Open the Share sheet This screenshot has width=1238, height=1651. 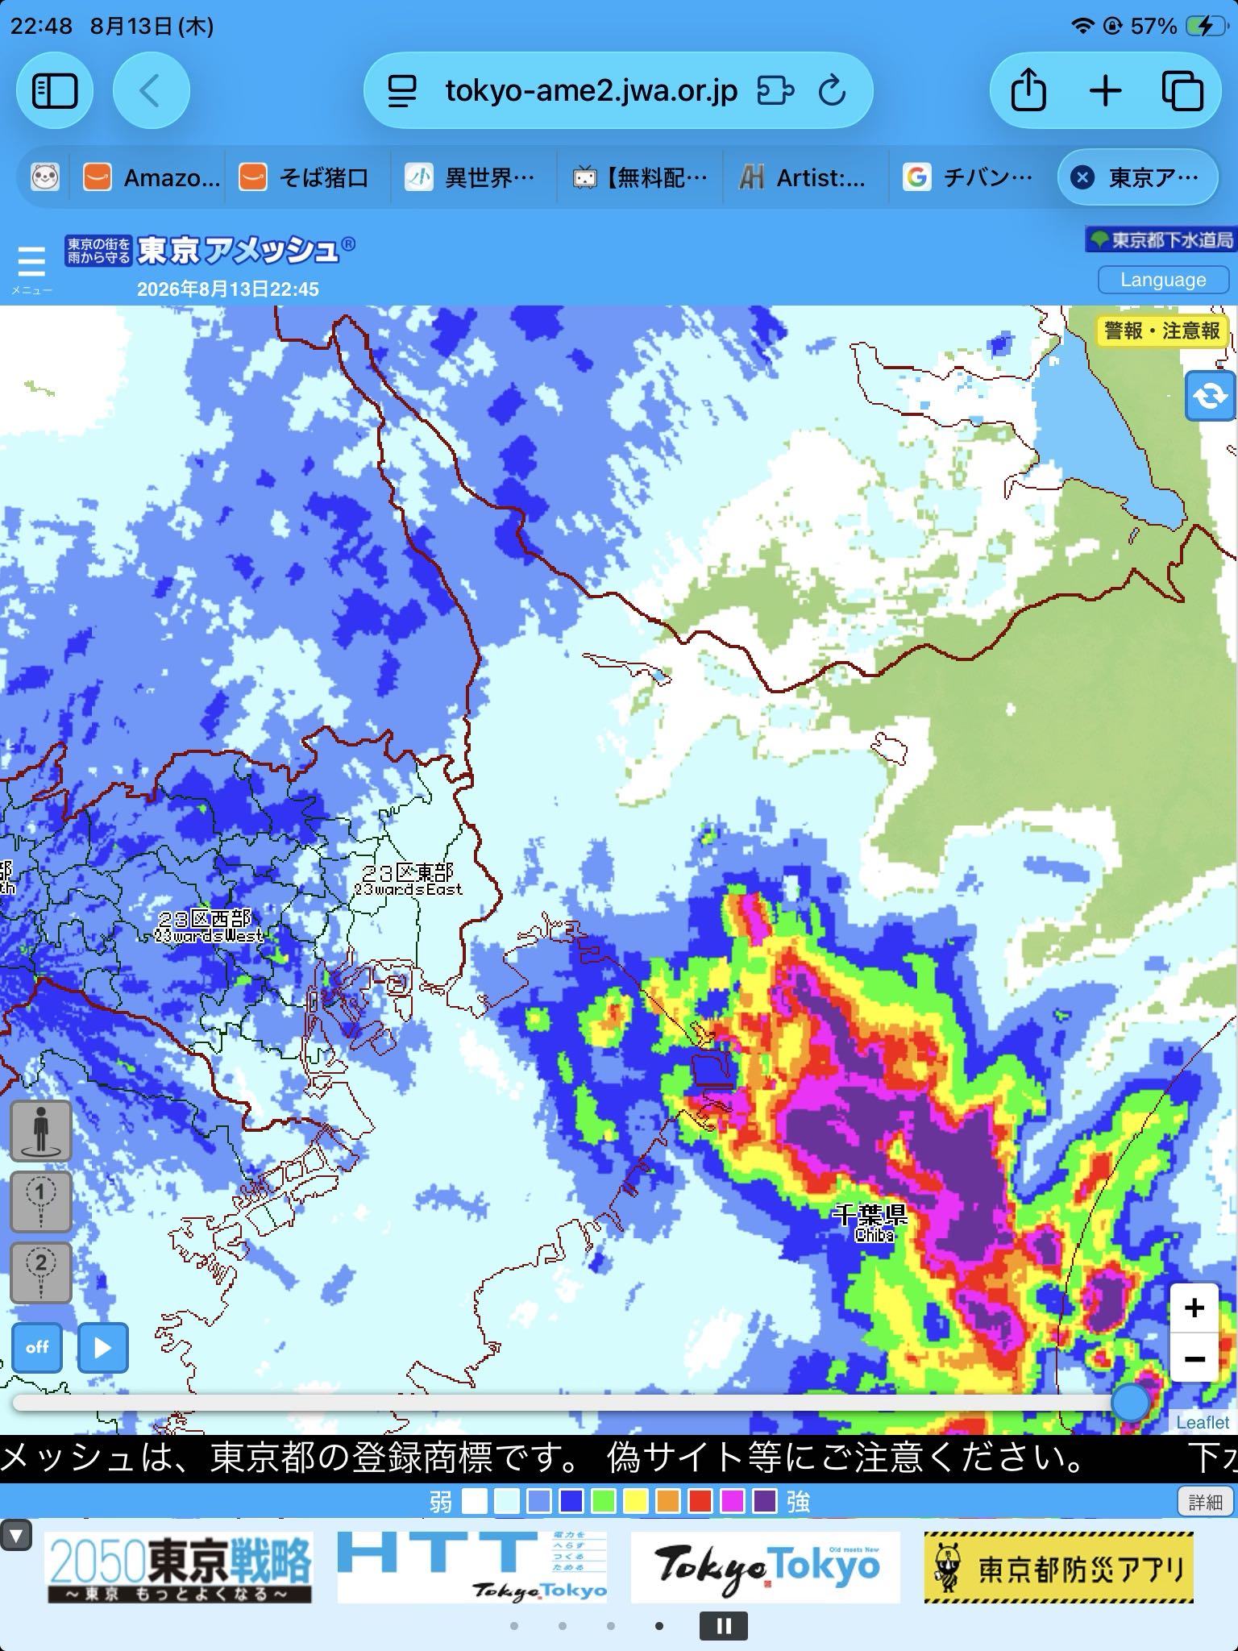(x=1028, y=90)
